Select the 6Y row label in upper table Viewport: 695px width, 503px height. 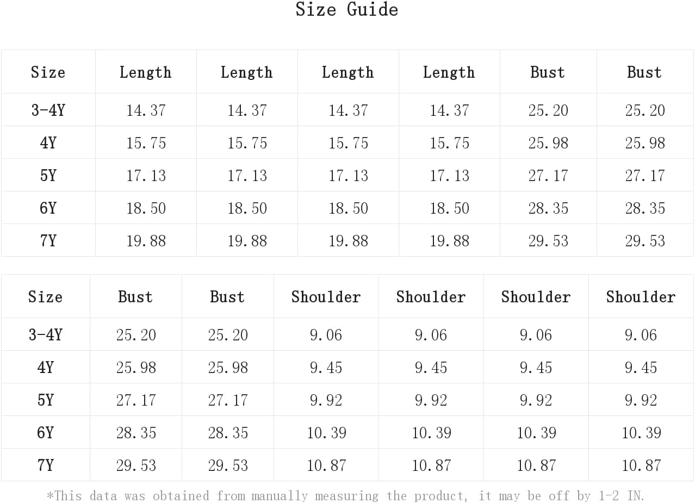pos(48,208)
